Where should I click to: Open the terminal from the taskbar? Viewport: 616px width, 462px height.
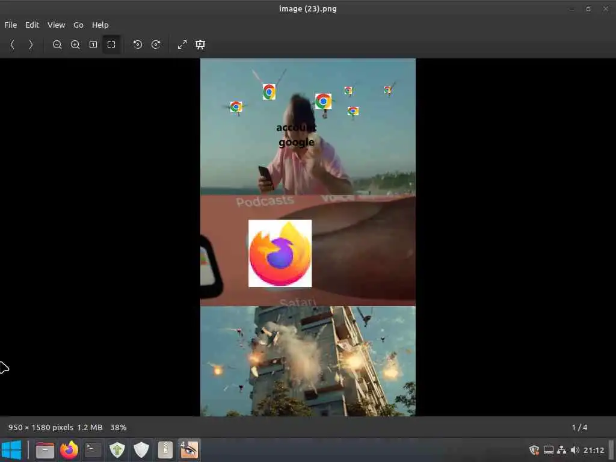coord(93,450)
